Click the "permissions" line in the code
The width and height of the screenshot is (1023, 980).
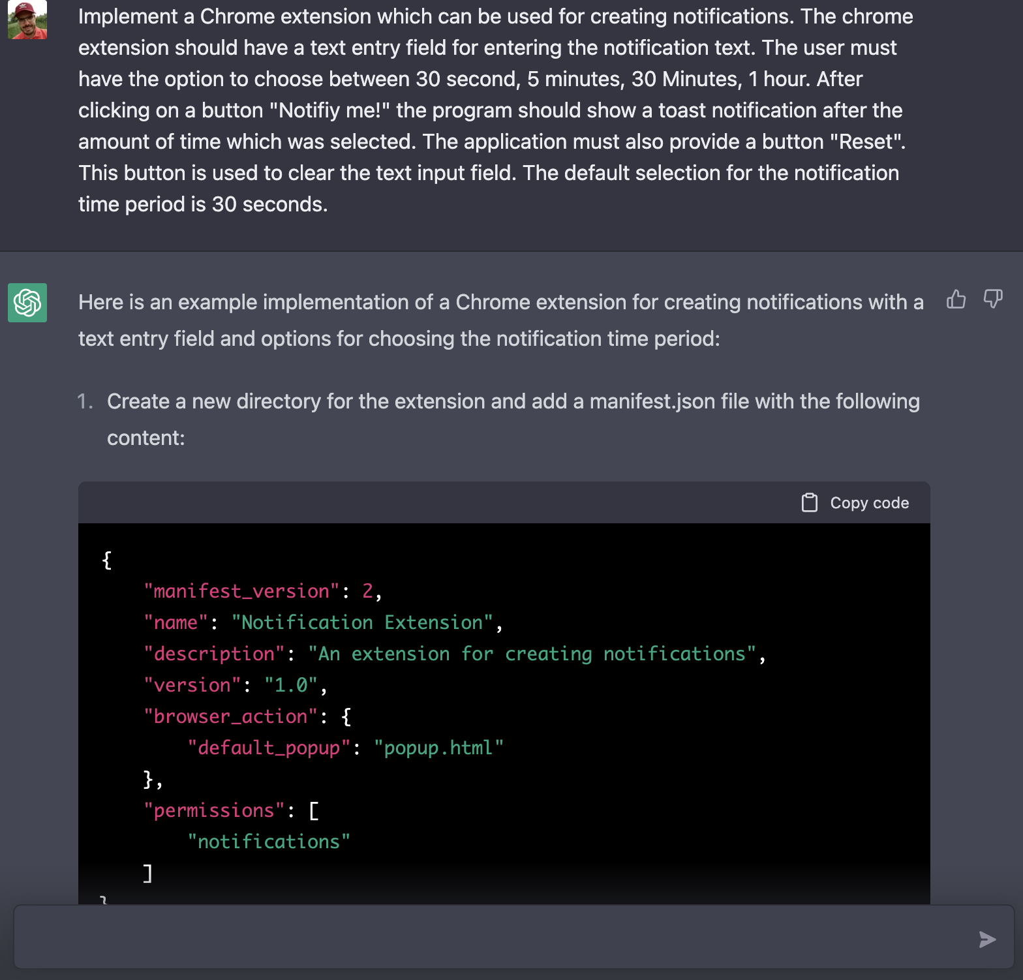pyautogui.click(x=231, y=810)
